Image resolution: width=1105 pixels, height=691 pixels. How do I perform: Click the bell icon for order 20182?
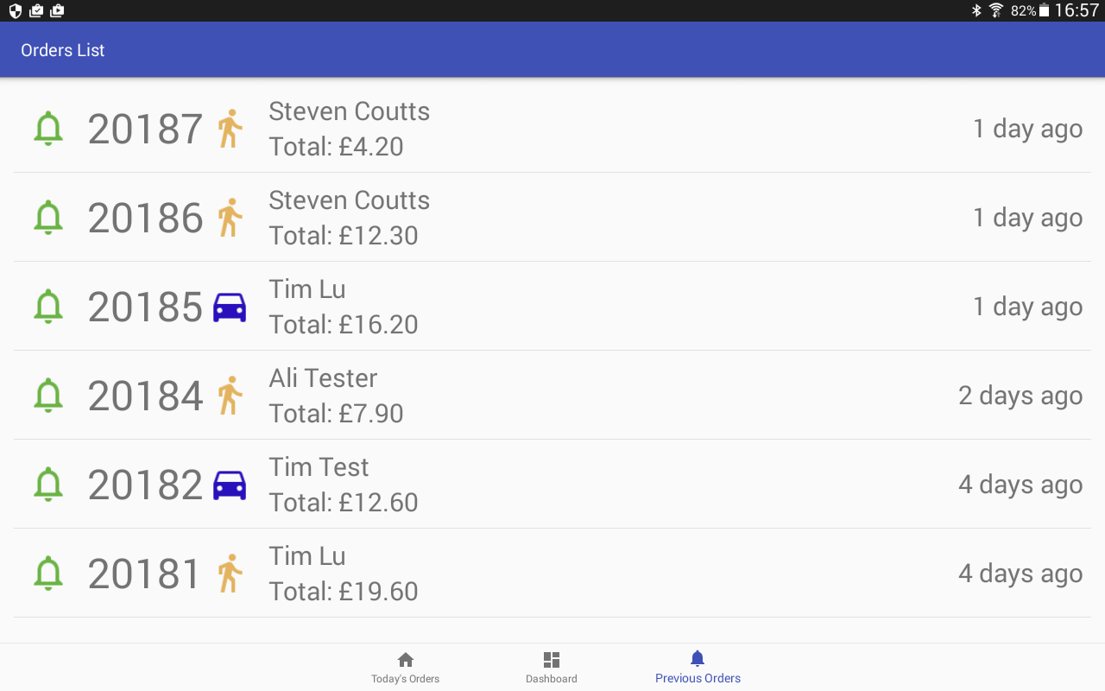[48, 485]
